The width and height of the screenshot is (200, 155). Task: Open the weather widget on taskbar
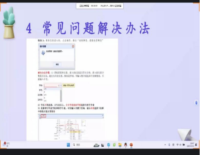click(6, 144)
